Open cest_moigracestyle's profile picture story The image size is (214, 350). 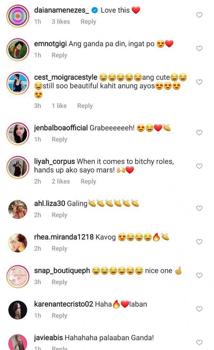pos(18,83)
